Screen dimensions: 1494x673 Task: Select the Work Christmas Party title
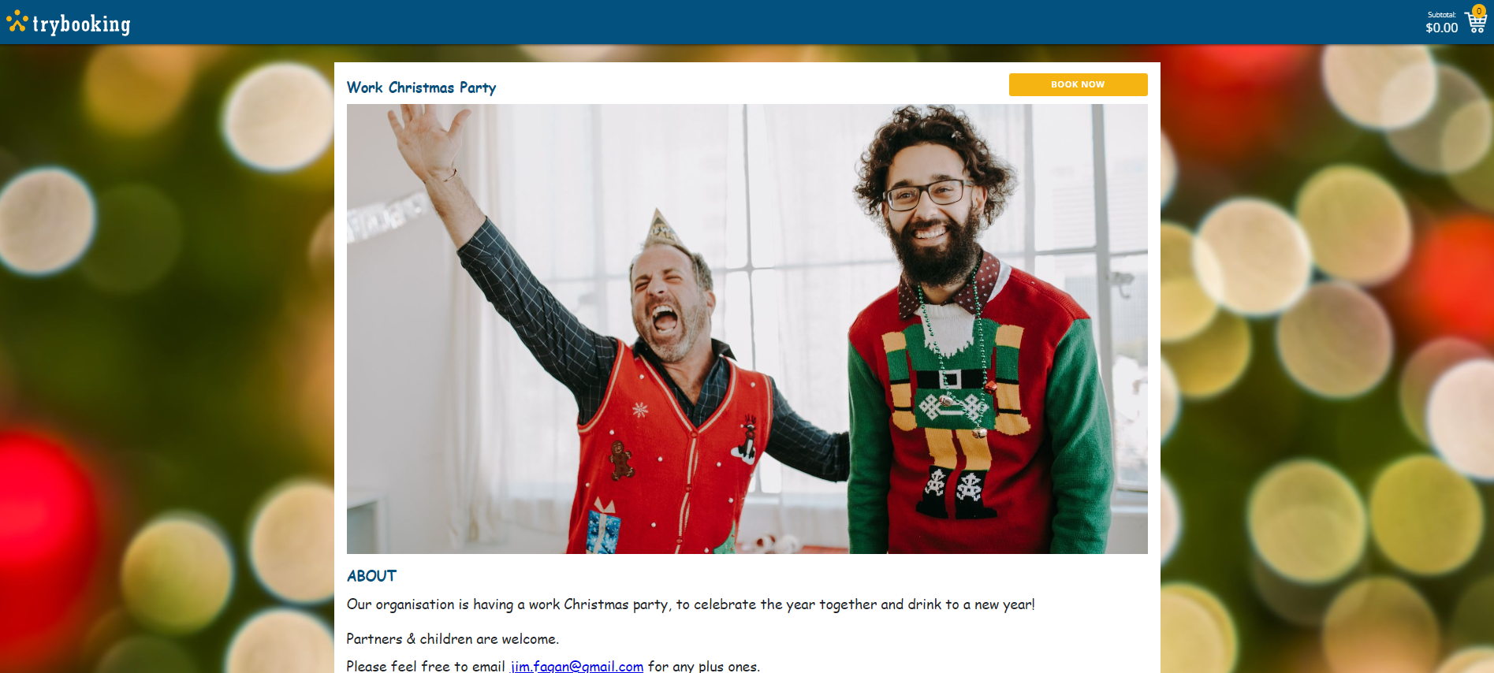(x=422, y=87)
